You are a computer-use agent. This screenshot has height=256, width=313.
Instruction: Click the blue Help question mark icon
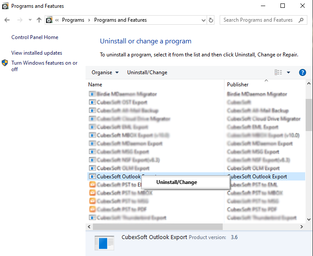tap(303, 72)
